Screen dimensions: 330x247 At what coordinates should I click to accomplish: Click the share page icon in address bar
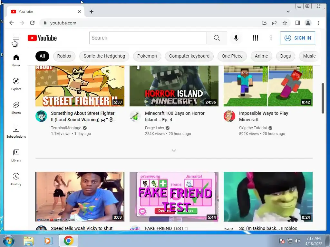(275, 23)
